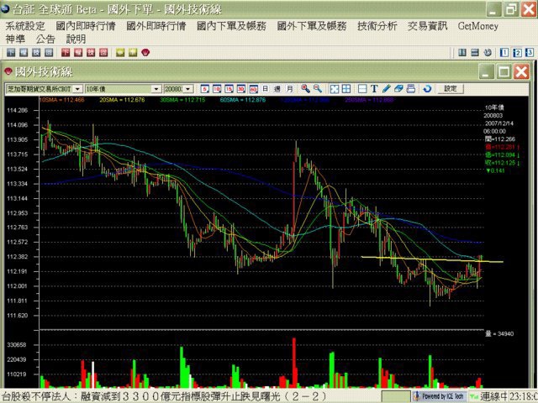Click the blue 回 toolbar icon
The height and width of the screenshot is (403, 538).
click(x=49, y=52)
